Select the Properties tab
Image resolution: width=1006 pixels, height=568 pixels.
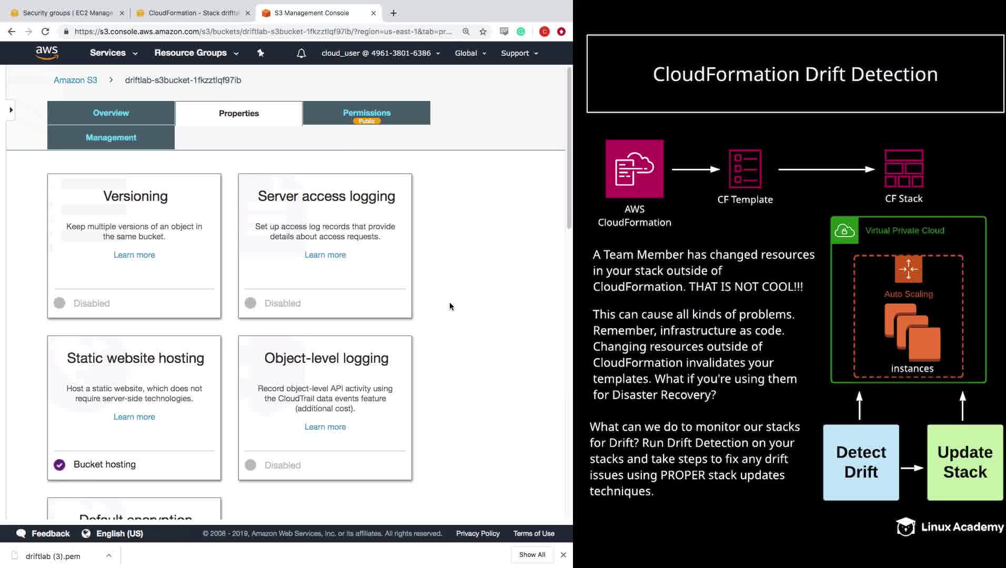239,114
